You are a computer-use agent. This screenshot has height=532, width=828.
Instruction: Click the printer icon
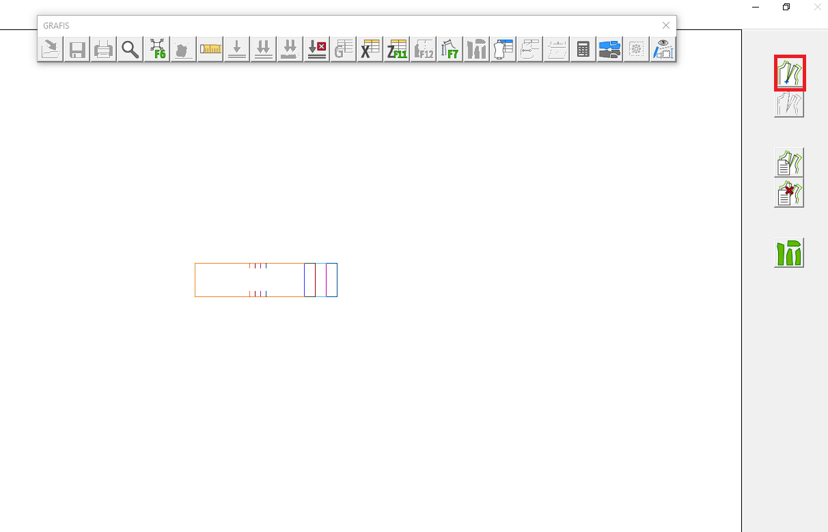tap(104, 49)
